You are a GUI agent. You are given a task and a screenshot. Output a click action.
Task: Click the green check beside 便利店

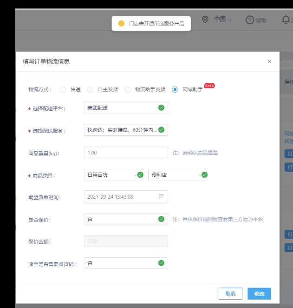click(204, 174)
